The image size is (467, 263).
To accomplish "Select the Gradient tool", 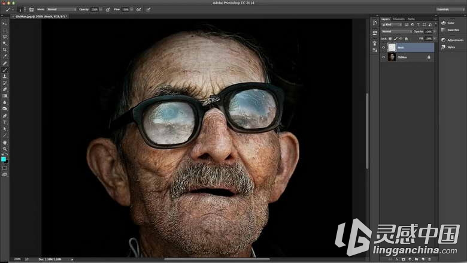I will [x=4, y=96].
